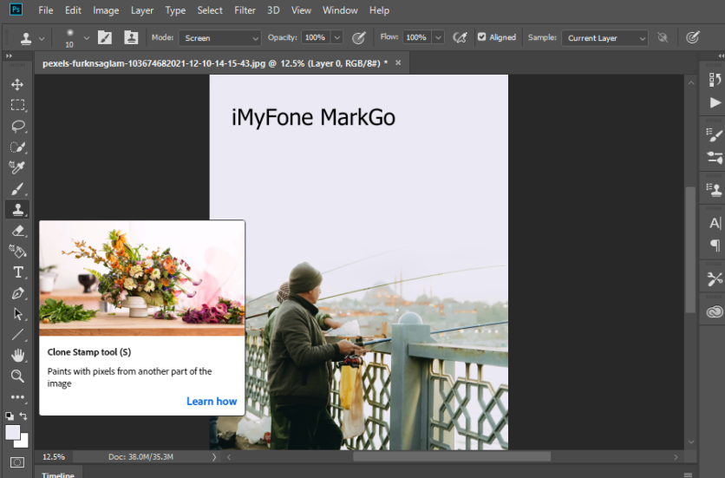This screenshot has width=725, height=478.
Task: Click the Learn how link
Action: [212, 401]
